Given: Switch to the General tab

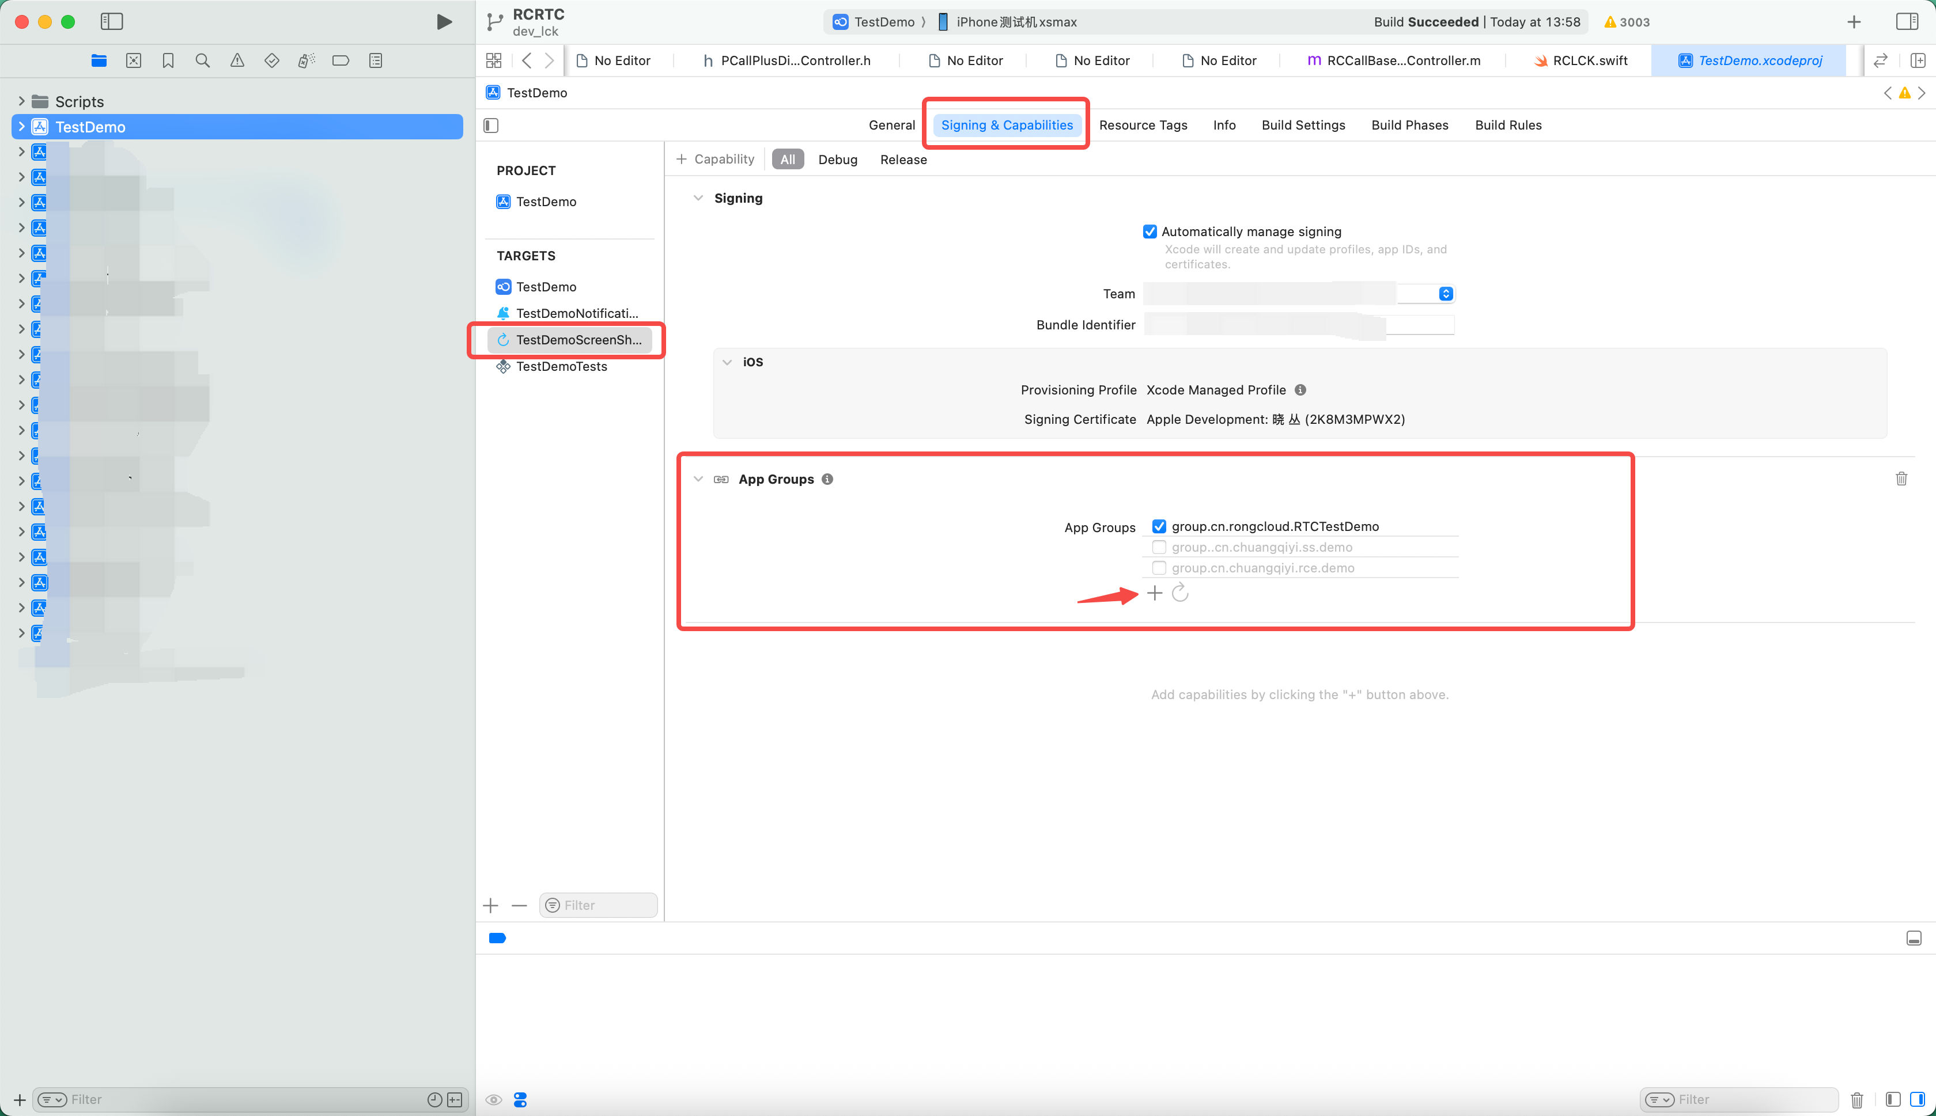Looking at the screenshot, I should tap(892, 125).
